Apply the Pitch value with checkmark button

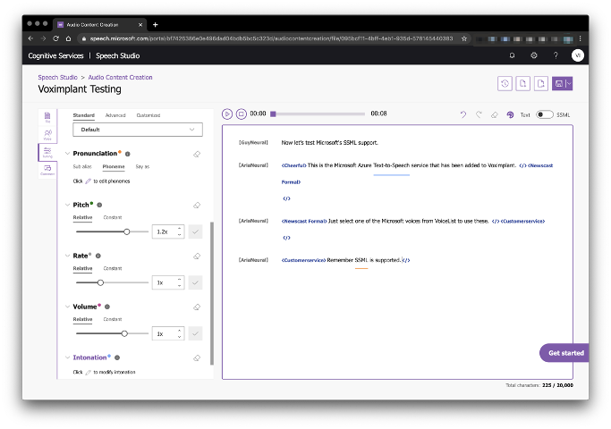(x=195, y=231)
